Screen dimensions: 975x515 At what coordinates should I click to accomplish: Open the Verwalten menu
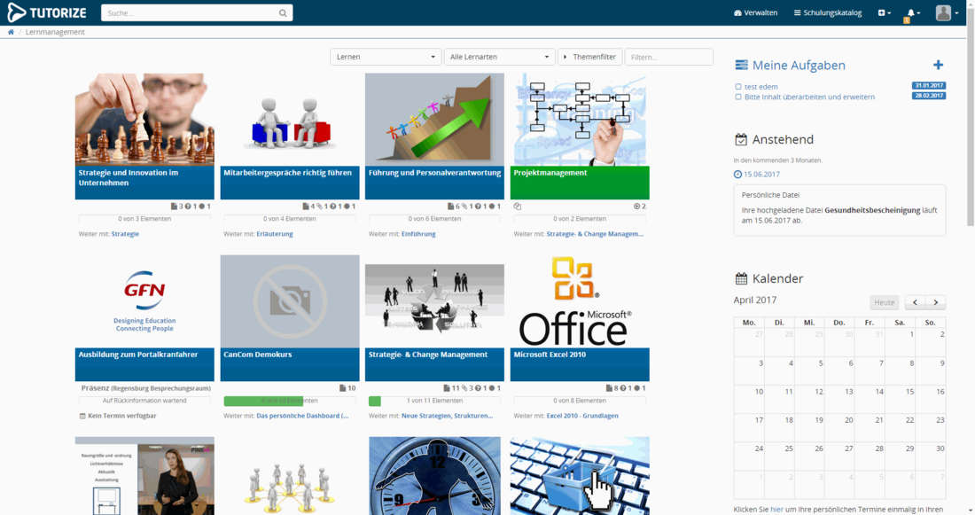[x=755, y=13]
